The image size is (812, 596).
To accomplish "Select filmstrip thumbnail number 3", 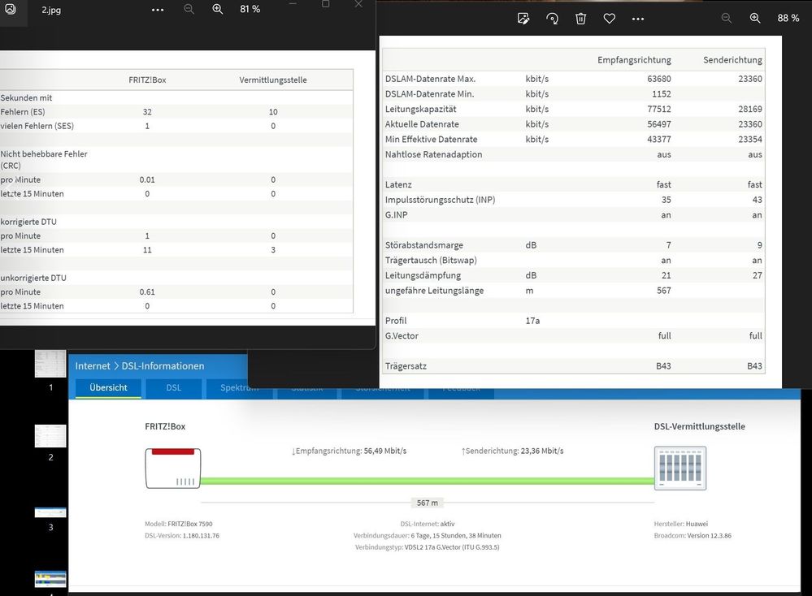I will click(x=50, y=512).
